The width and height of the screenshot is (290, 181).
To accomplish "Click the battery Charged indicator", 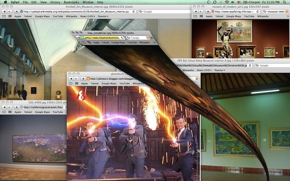I will 251,2.
